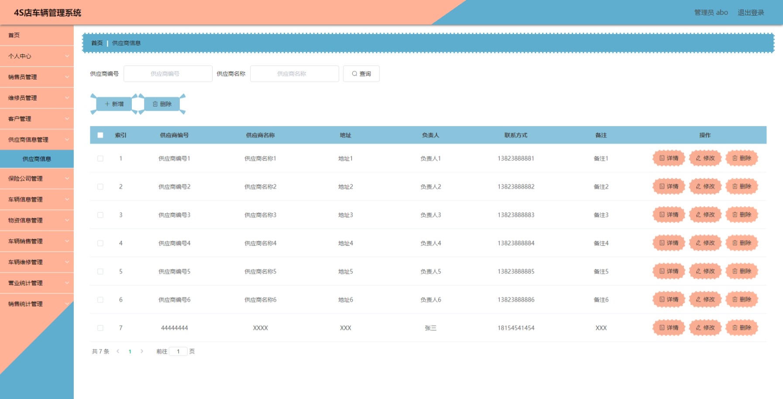Open details for supplier row 1

pyautogui.click(x=669, y=158)
